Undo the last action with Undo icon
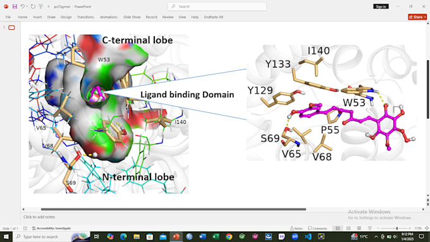Screen dimensions: 430x242 (x=23, y=6)
